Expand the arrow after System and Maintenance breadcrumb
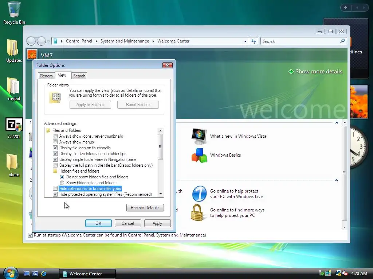Image resolution: width=373 pixels, height=279 pixels. (153, 41)
